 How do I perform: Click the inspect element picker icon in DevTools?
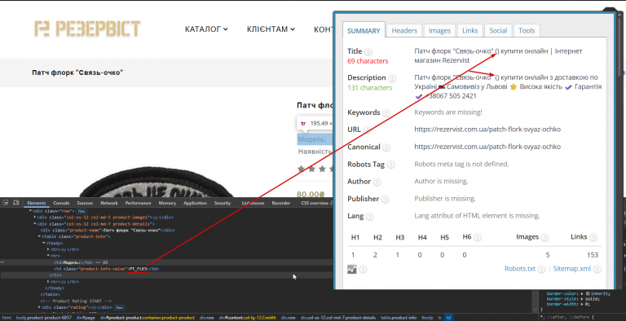click(6, 203)
